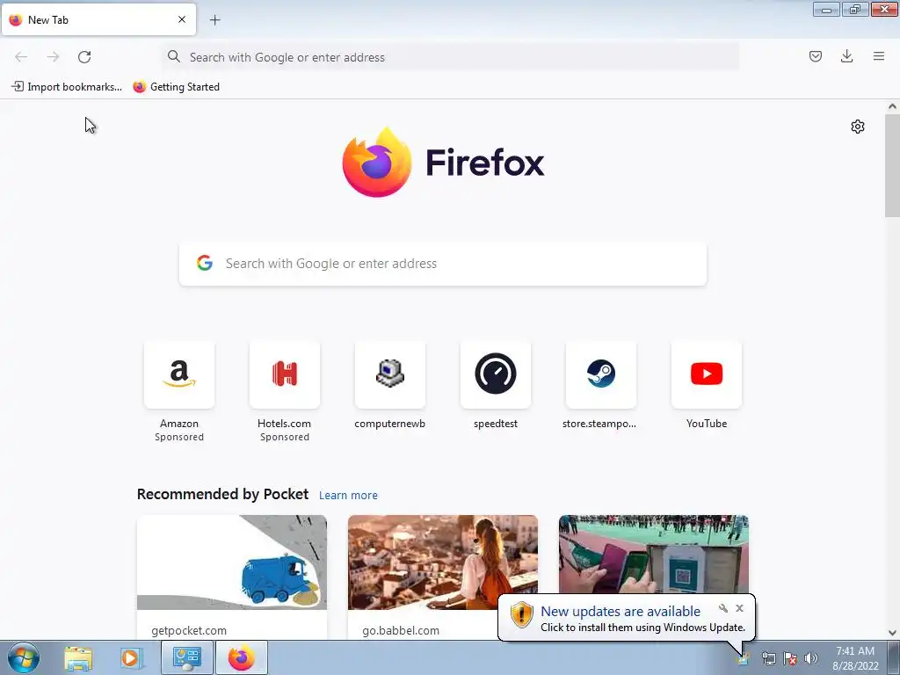
Task: Click the address bar search field
Action: point(451,57)
